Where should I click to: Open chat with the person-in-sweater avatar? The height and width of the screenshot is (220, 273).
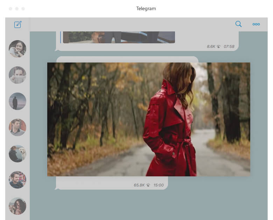click(17, 75)
